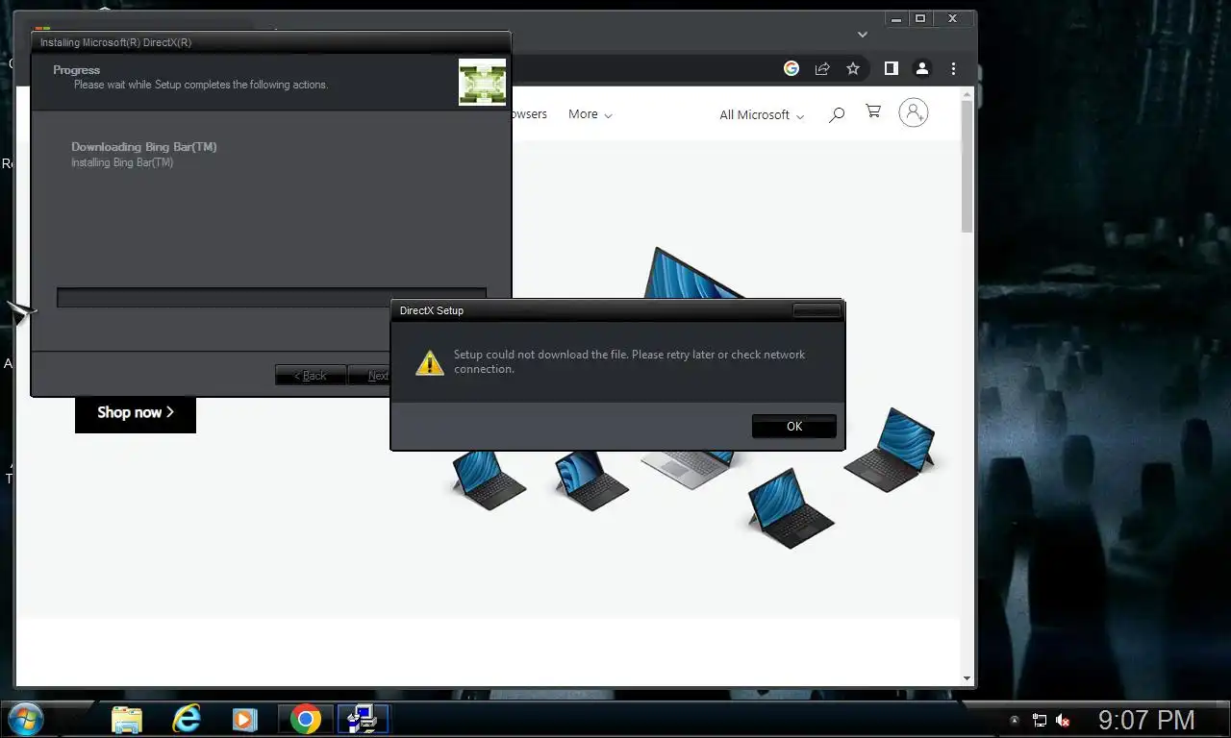Open the Microsoft shopping cart
1231x738 pixels.
pyautogui.click(x=873, y=111)
